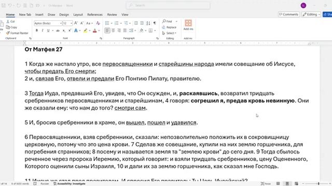Open the Comments pane

pyautogui.click(x=289, y=14)
